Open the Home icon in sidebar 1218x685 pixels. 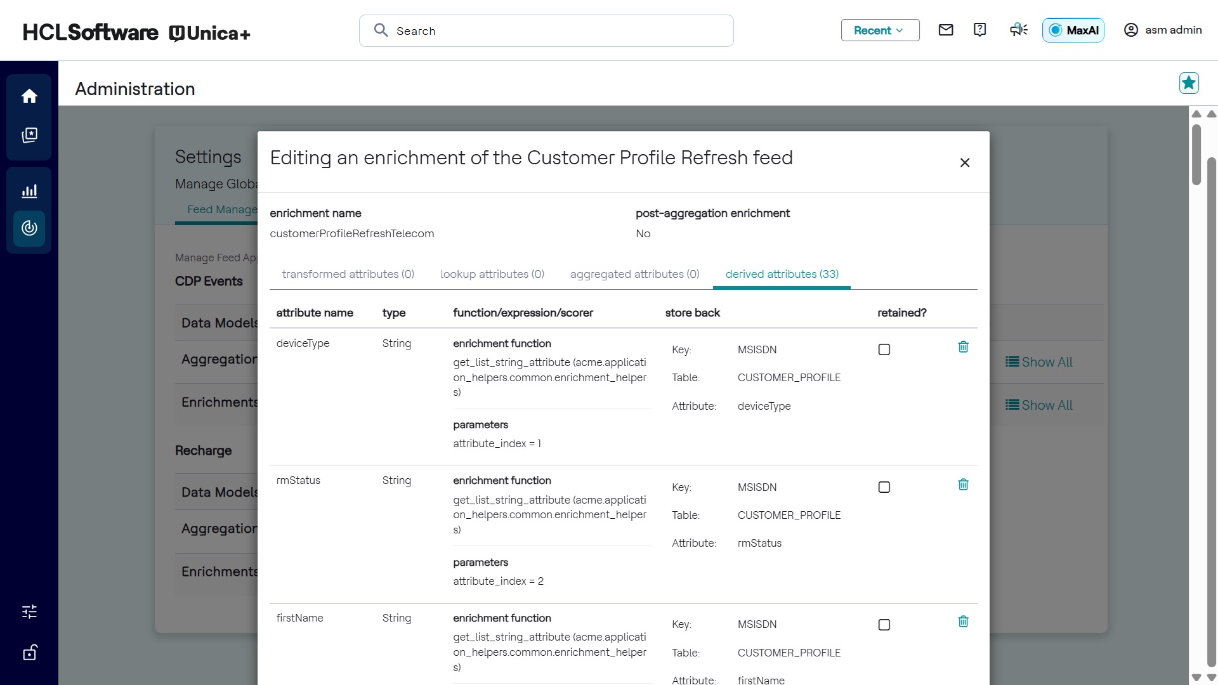(x=29, y=96)
